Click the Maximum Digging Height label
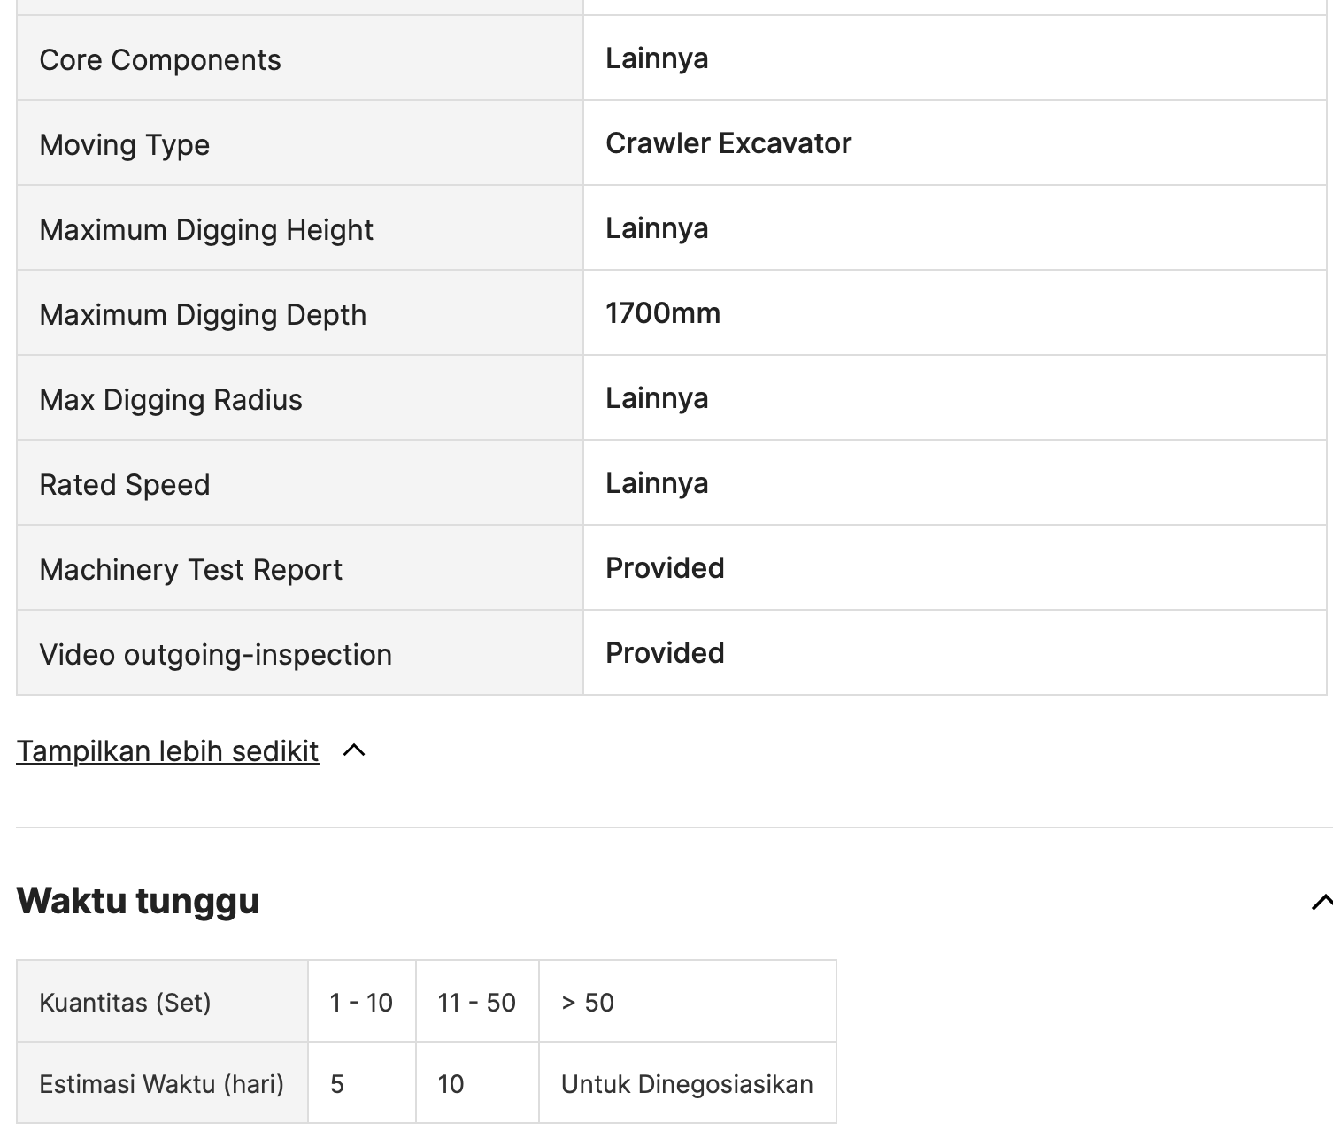This screenshot has height=1131, width=1333. (x=206, y=230)
